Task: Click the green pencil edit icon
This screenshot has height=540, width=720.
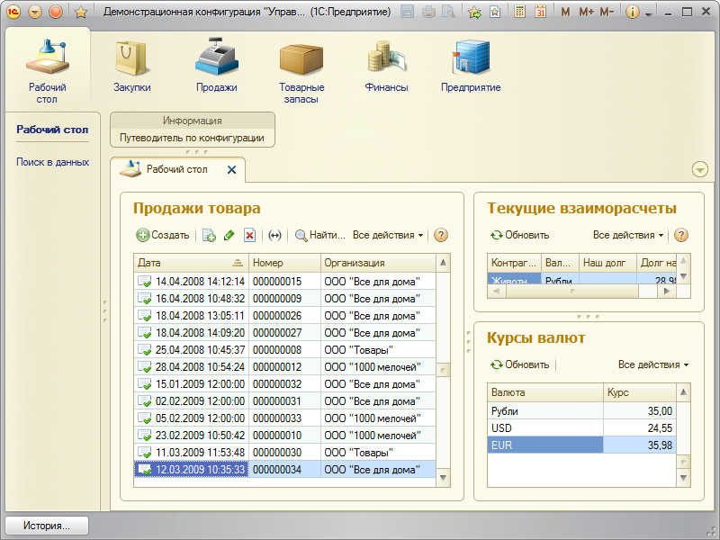Action: point(229,235)
